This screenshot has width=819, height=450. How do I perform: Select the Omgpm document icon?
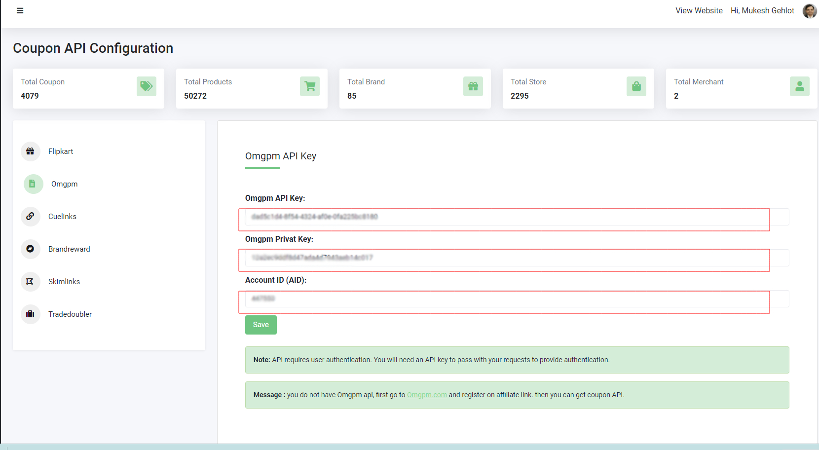pyautogui.click(x=33, y=184)
